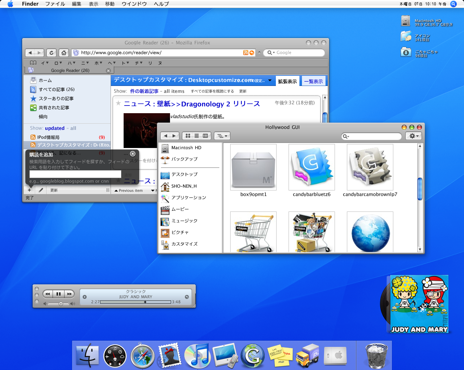
Task: Skip to next track in iTunes
Action: [69, 294]
